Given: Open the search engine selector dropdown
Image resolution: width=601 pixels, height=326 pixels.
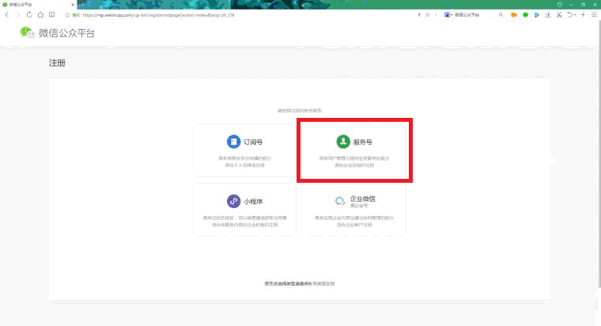Looking at the screenshot, I should (448, 14).
